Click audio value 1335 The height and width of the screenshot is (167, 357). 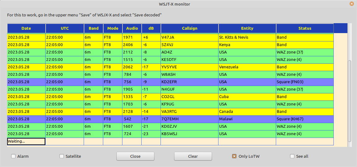(132, 97)
